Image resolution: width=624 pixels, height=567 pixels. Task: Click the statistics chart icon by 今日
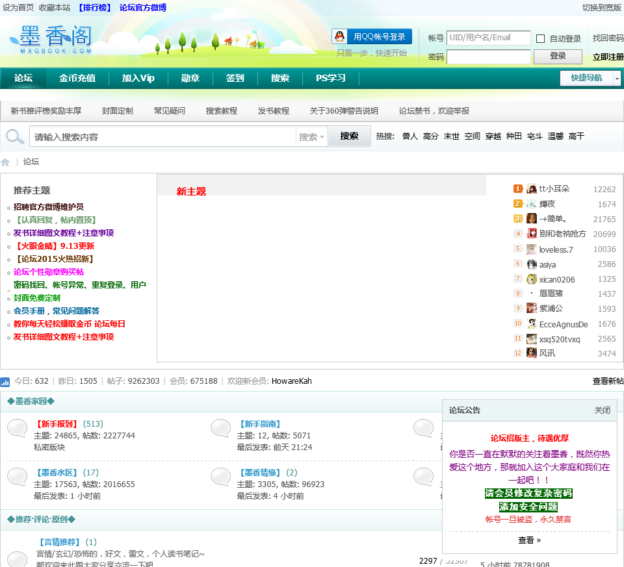5,382
